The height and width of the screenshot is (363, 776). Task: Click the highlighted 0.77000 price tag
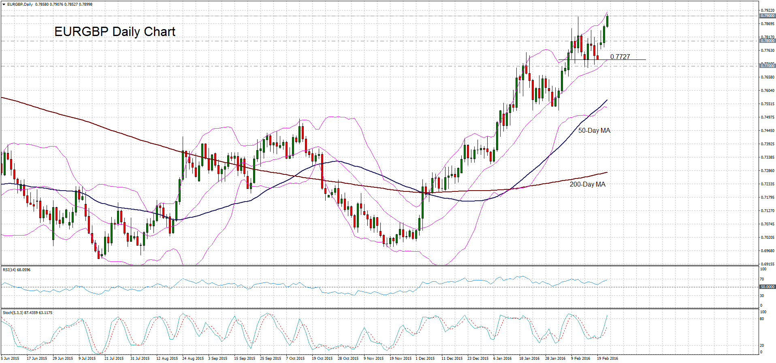click(767, 66)
